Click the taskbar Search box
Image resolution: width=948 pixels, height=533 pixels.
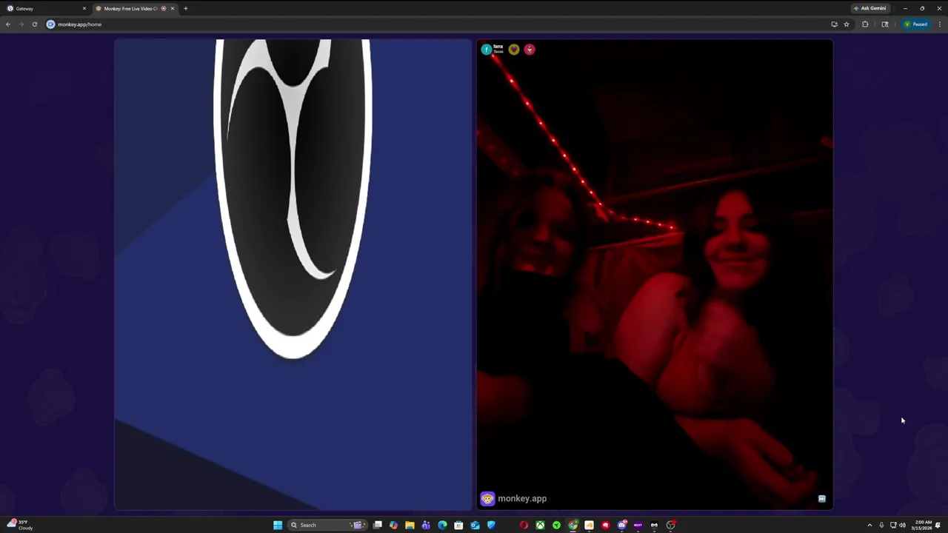pos(328,525)
